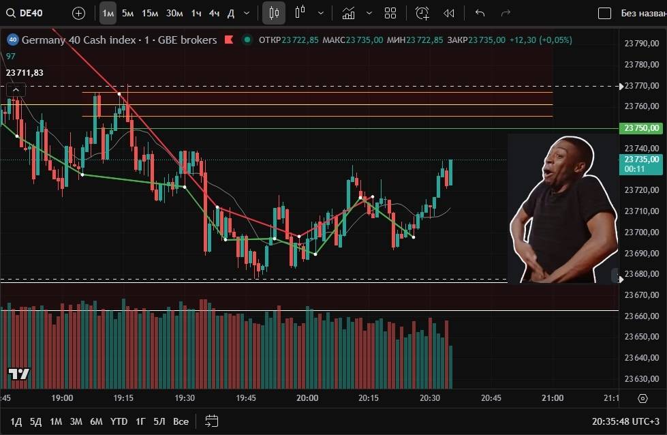667x435 pixels.
Task: Select the Все date range
Action: [181, 421]
